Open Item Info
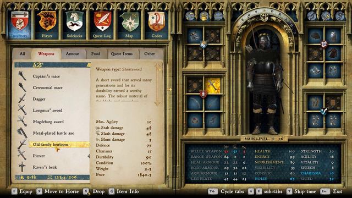Viewport: 352px width, 198px height. pos(124,191)
